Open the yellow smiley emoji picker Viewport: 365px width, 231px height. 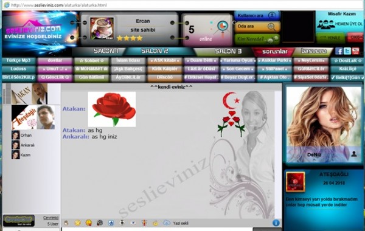pyautogui.click(x=77, y=223)
